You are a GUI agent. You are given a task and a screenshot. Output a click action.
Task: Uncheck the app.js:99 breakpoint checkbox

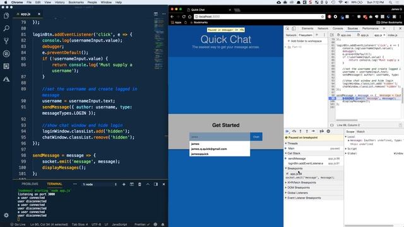tap(287, 174)
